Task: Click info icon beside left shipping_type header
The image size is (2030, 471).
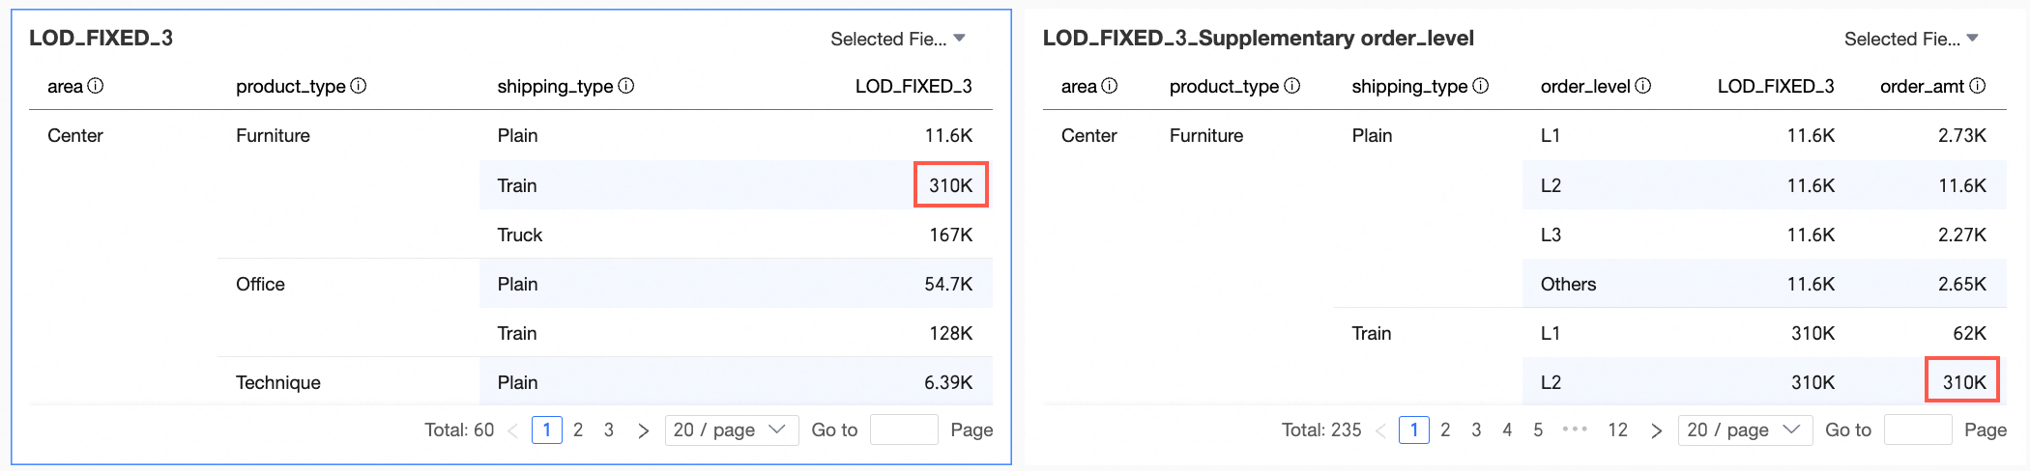Action: [626, 86]
